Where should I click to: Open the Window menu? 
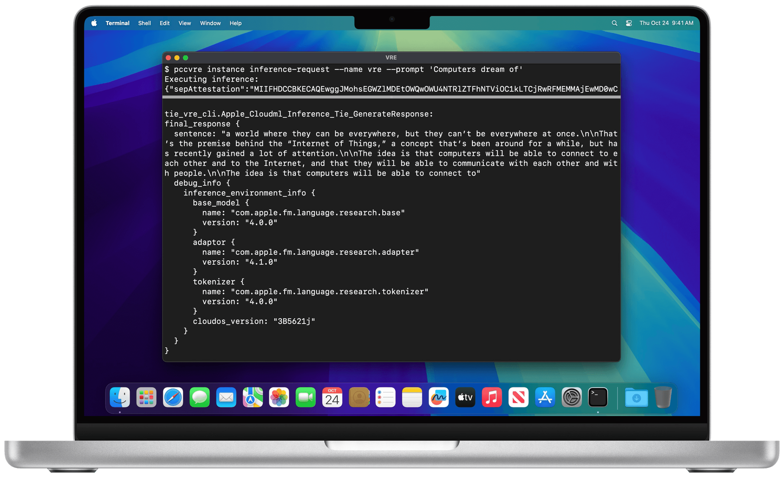pyautogui.click(x=210, y=23)
